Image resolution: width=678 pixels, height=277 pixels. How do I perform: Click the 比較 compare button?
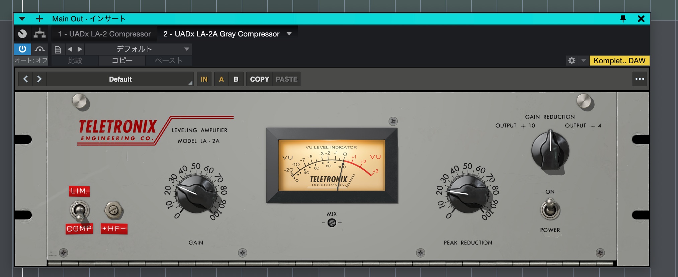75,60
